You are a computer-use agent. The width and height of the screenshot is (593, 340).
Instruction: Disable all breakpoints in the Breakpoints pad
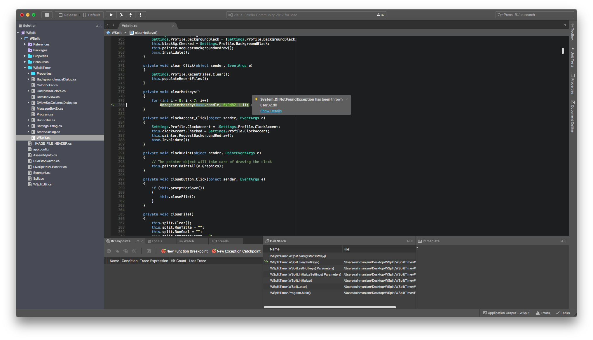point(126,251)
